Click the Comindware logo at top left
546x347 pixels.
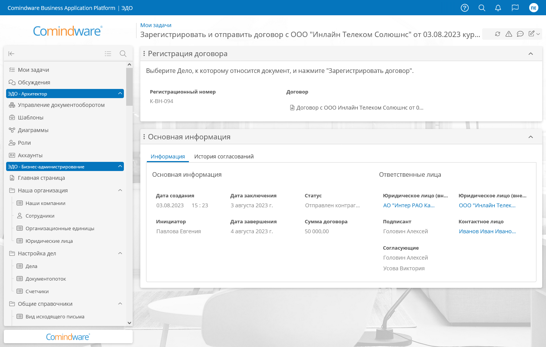68,31
